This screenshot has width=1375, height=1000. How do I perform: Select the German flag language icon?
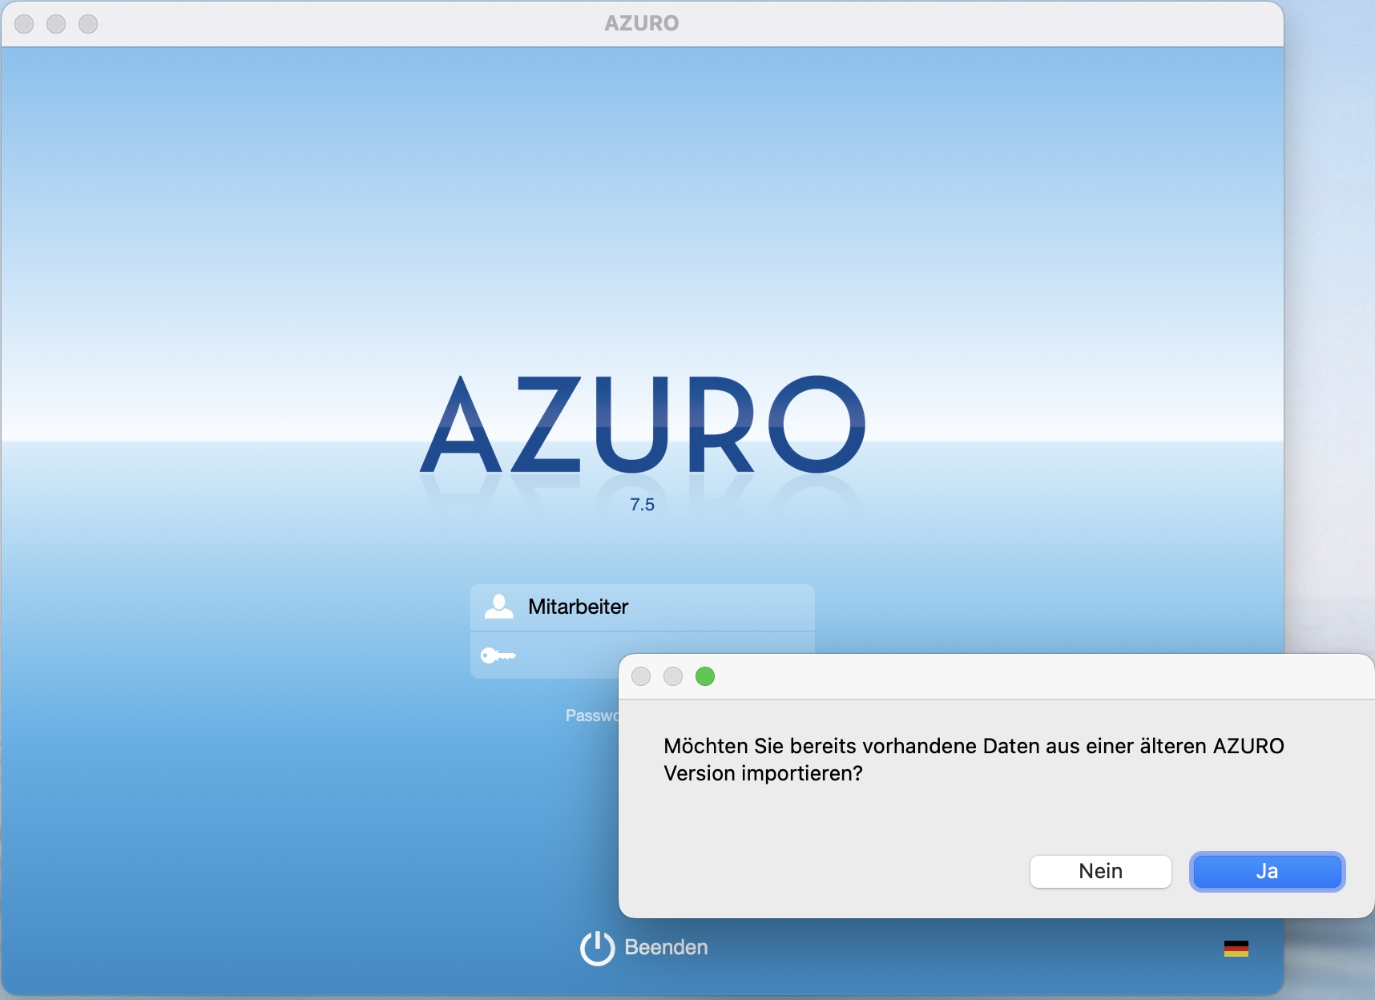coord(1236,949)
